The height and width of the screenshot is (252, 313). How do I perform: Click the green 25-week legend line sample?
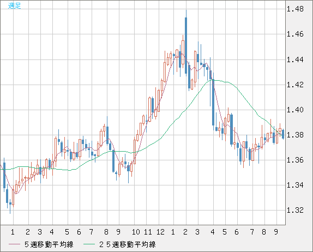89,244
